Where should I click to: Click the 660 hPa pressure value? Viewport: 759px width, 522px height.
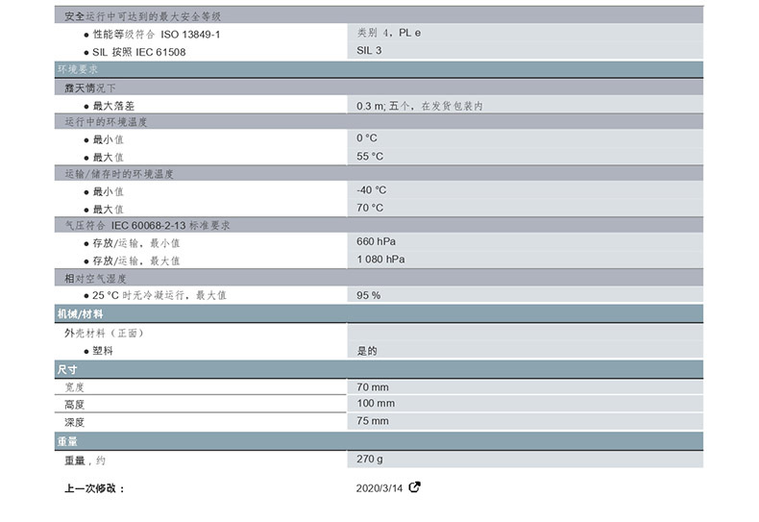(376, 242)
